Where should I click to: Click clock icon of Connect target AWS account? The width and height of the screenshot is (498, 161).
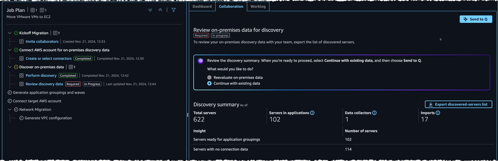tap(10, 101)
